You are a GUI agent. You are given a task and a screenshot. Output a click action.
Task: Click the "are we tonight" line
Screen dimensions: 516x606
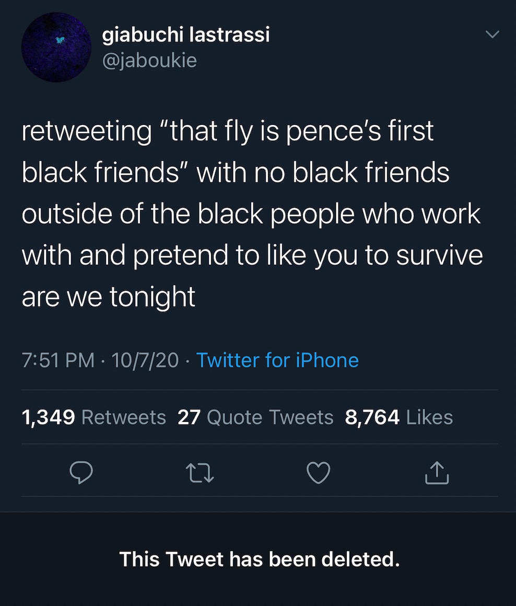109,296
